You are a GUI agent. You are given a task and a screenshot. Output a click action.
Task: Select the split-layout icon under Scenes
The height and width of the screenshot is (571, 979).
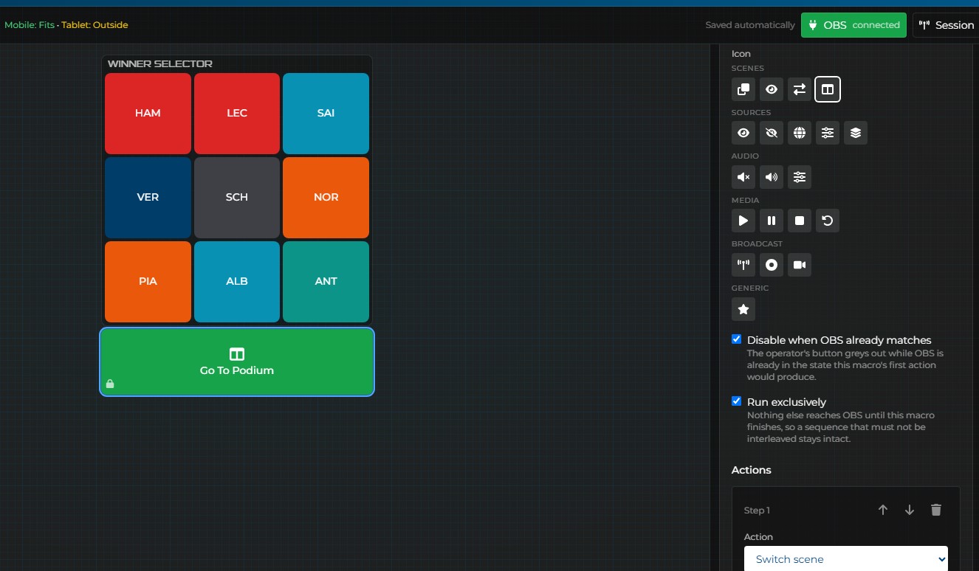(828, 89)
